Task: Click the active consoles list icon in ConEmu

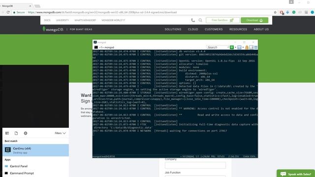Action: tap(239, 47)
